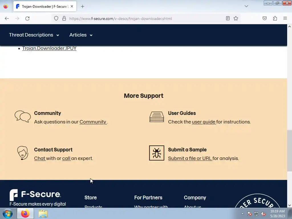The height and width of the screenshot is (219, 292).
Task: Open the extensions puzzle icon
Action: click(275, 18)
